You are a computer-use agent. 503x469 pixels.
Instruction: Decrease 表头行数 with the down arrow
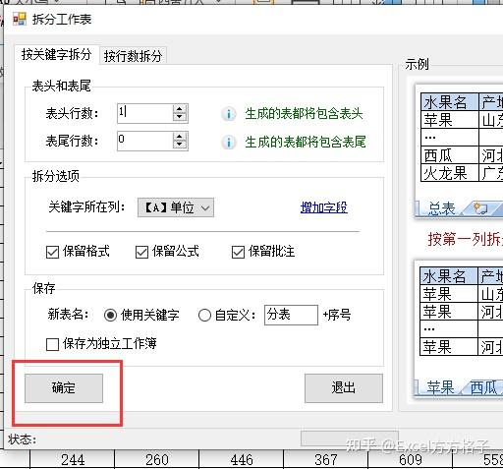[x=180, y=118]
